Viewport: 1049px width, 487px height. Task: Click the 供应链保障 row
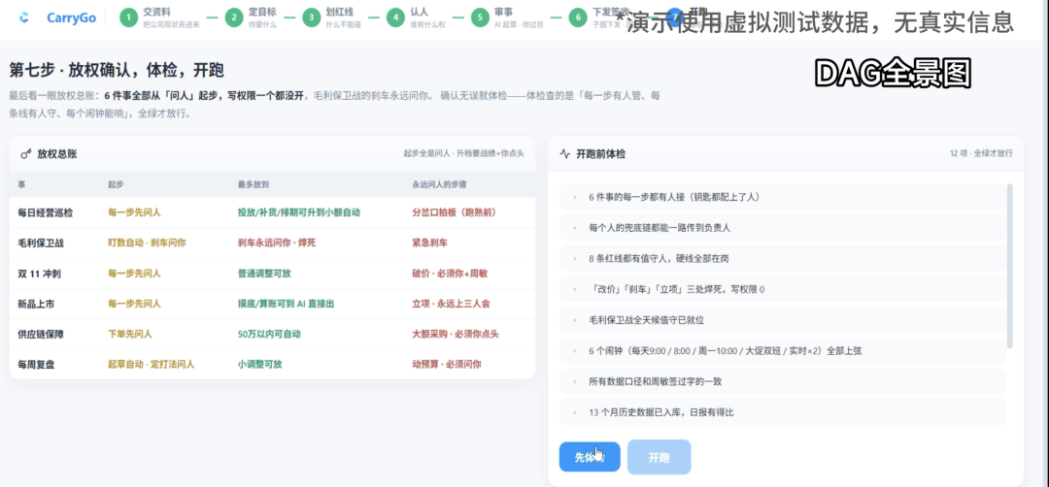(x=272, y=334)
